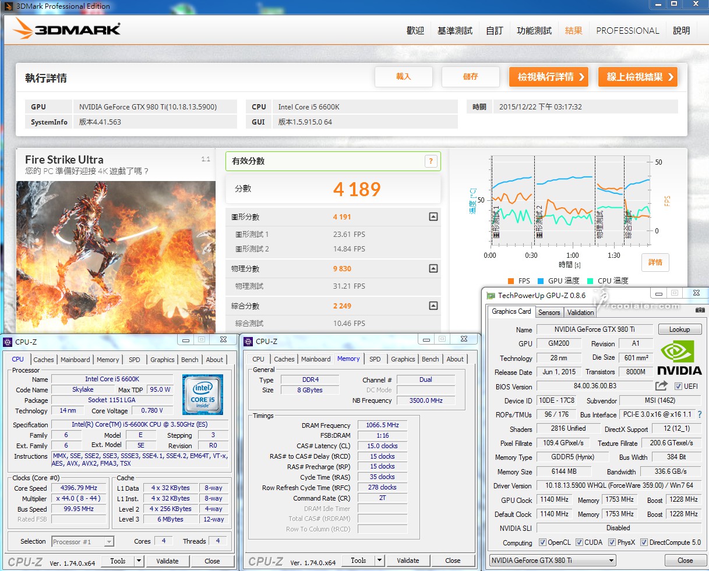Switch to Sensors tab in GPU-Z
The height and width of the screenshot is (571, 709).
[x=549, y=313]
